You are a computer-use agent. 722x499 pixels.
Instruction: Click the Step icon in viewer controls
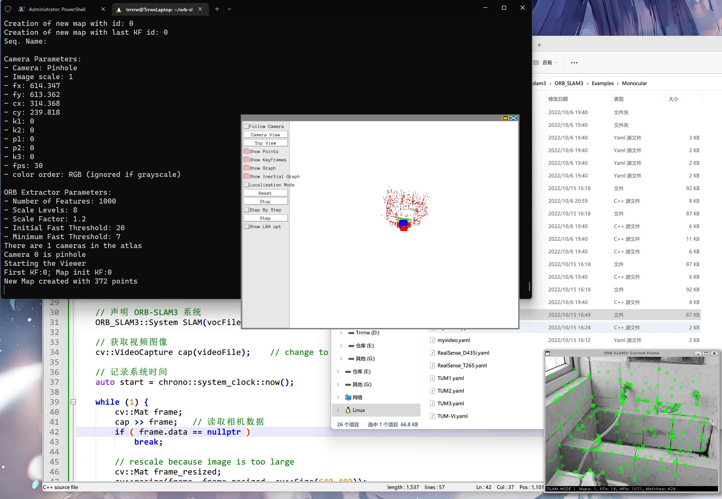(x=265, y=218)
